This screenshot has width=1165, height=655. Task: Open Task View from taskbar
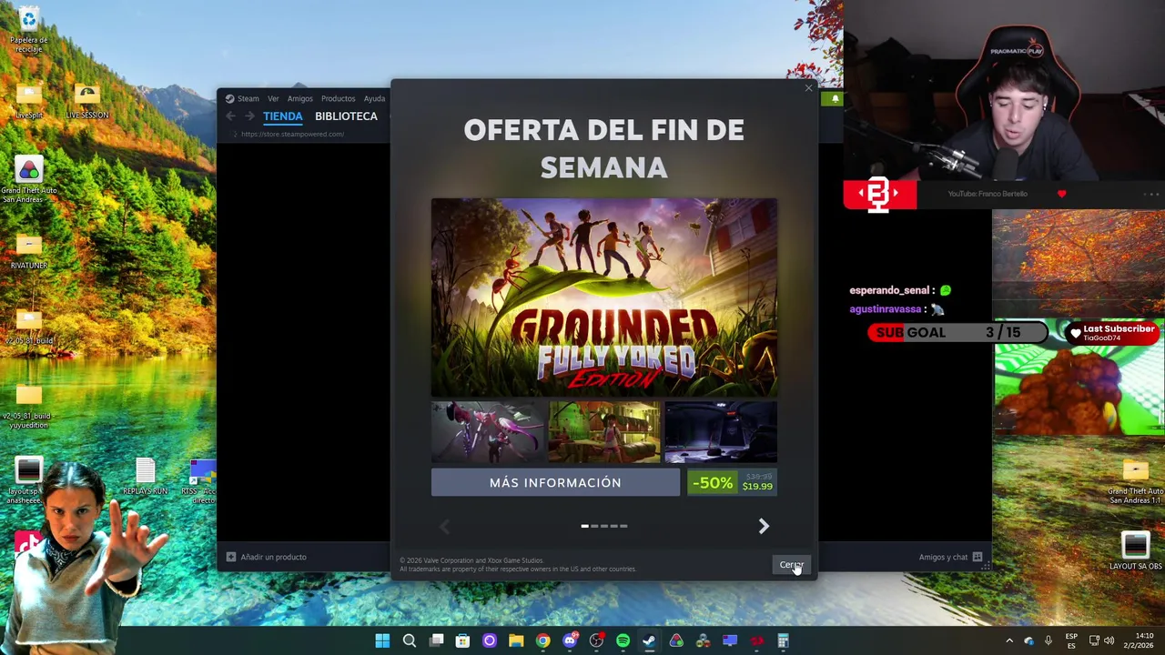437,640
